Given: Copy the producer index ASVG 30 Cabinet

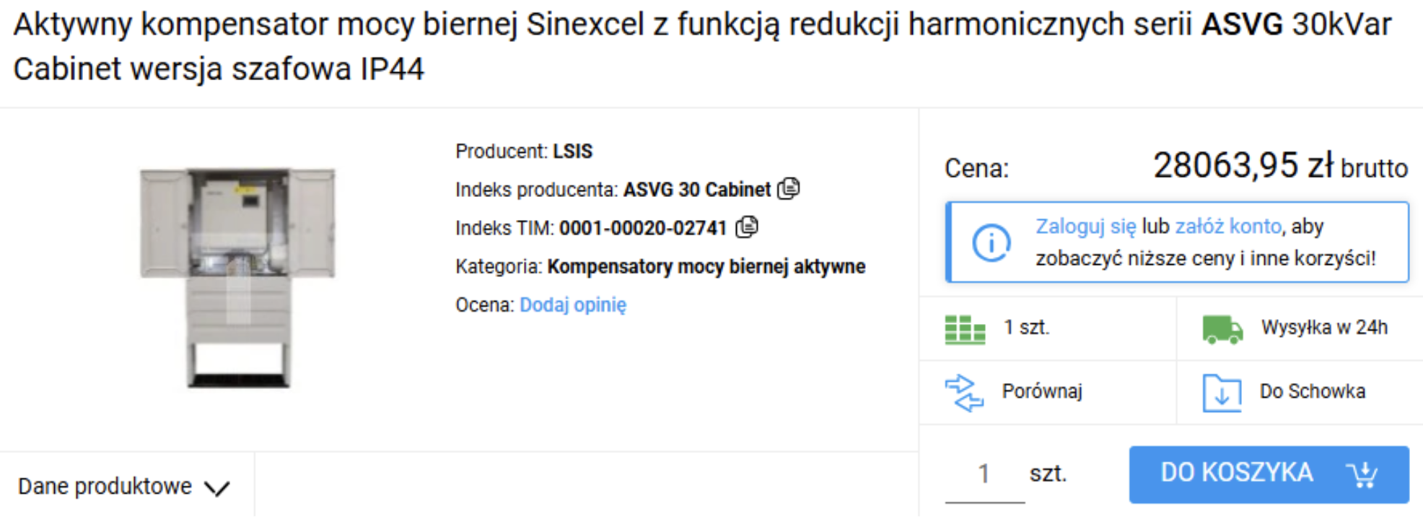Looking at the screenshot, I should coord(789,189).
